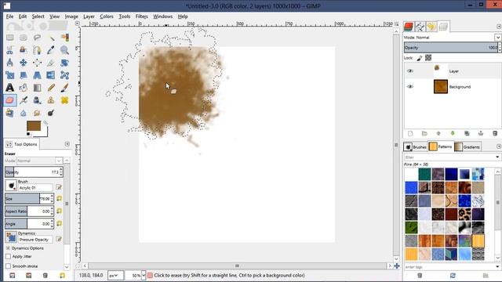Select the Crop tool
Viewport: 502px width, 282px height.
[x=51, y=63]
